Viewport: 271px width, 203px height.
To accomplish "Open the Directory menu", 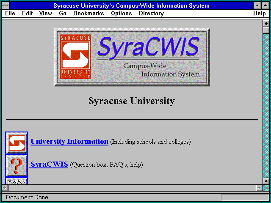I will [x=152, y=14].
